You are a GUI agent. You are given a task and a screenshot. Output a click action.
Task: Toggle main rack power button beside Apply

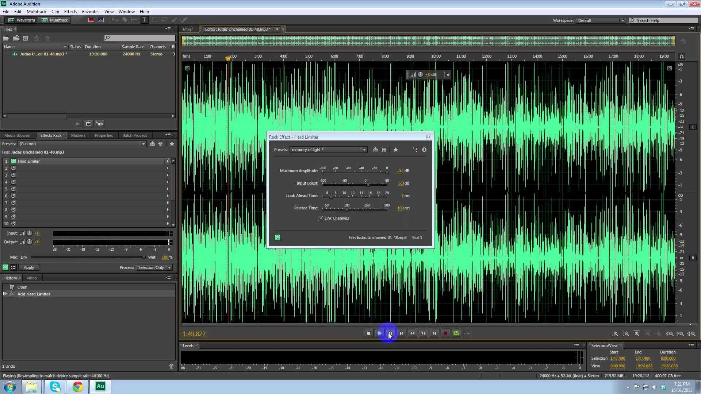(5, 267)
